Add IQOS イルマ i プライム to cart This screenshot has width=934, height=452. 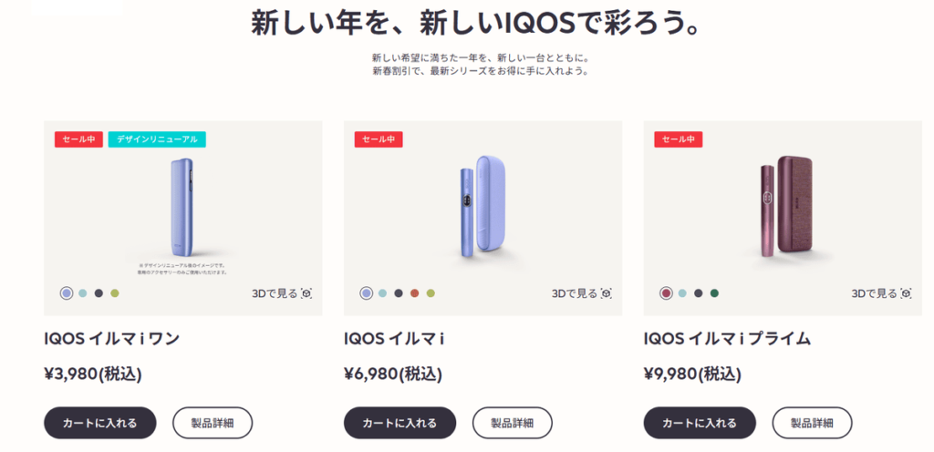700,423
